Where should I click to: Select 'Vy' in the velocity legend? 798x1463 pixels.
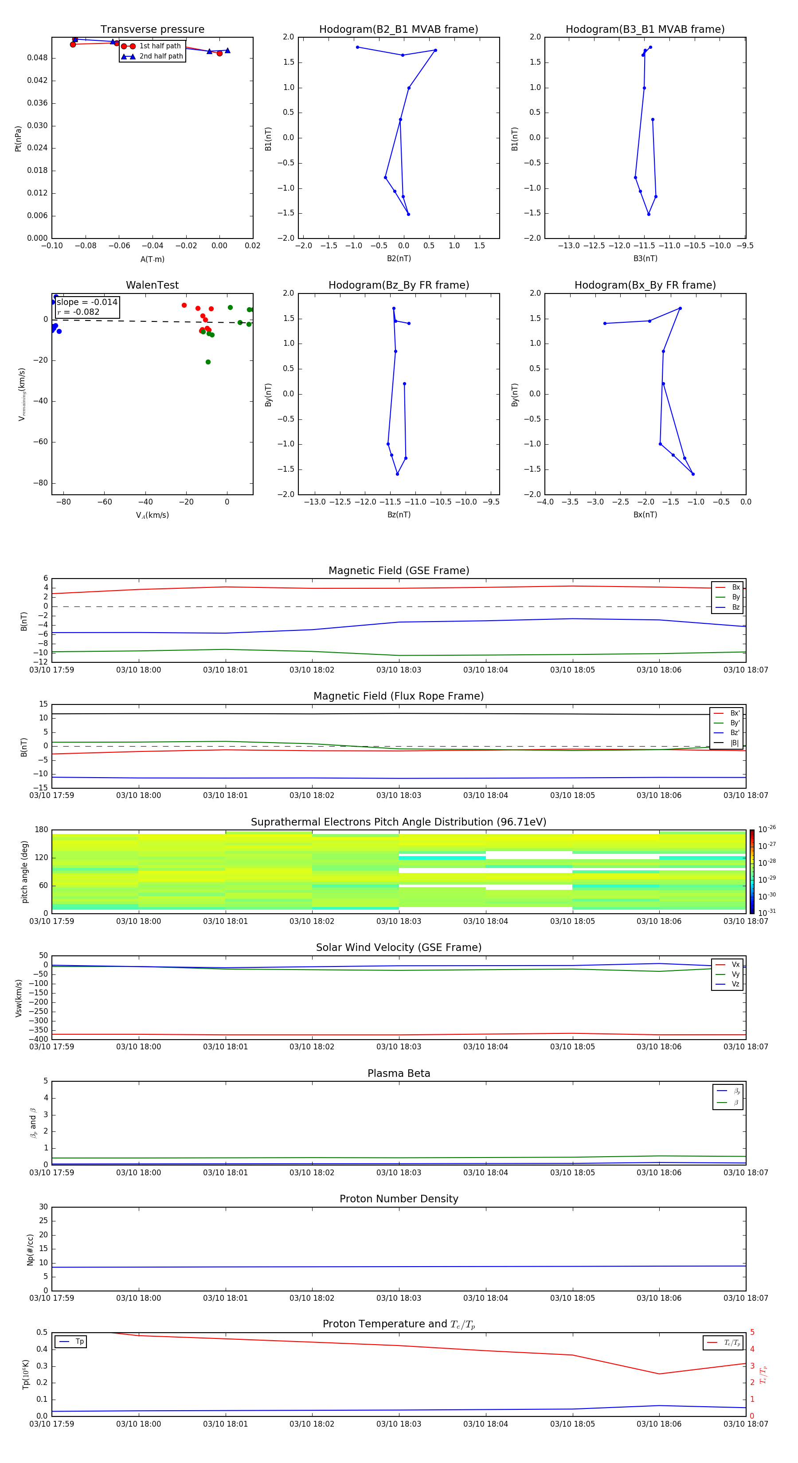(x=728, y=974)
